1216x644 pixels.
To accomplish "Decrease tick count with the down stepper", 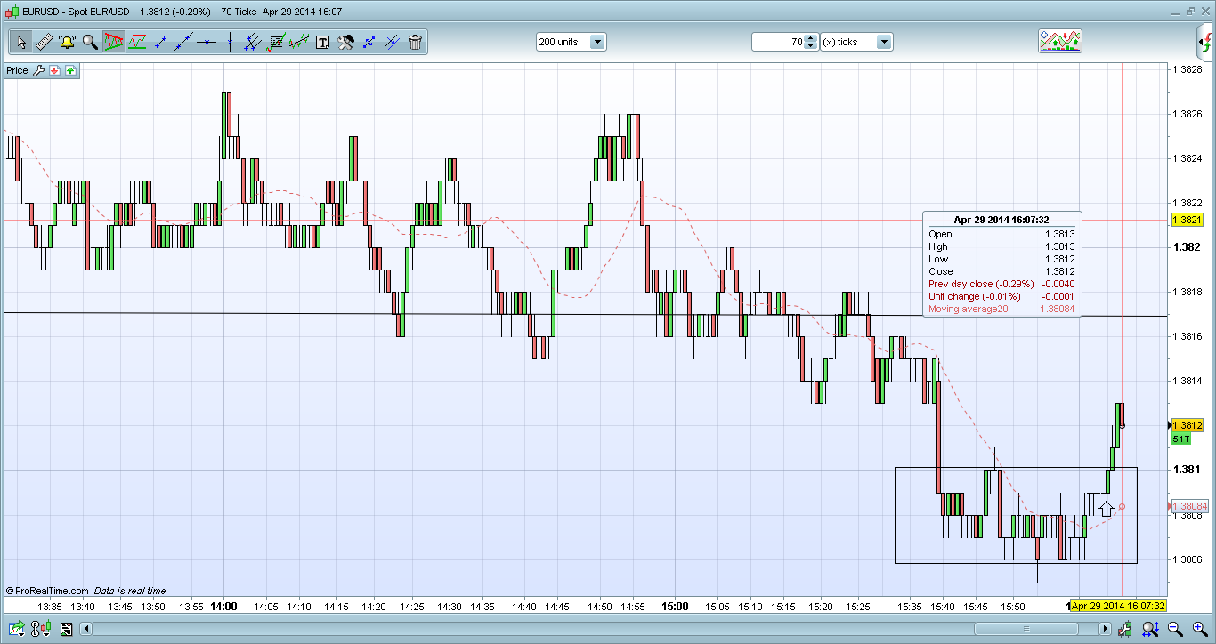I will tap(810, 46).
